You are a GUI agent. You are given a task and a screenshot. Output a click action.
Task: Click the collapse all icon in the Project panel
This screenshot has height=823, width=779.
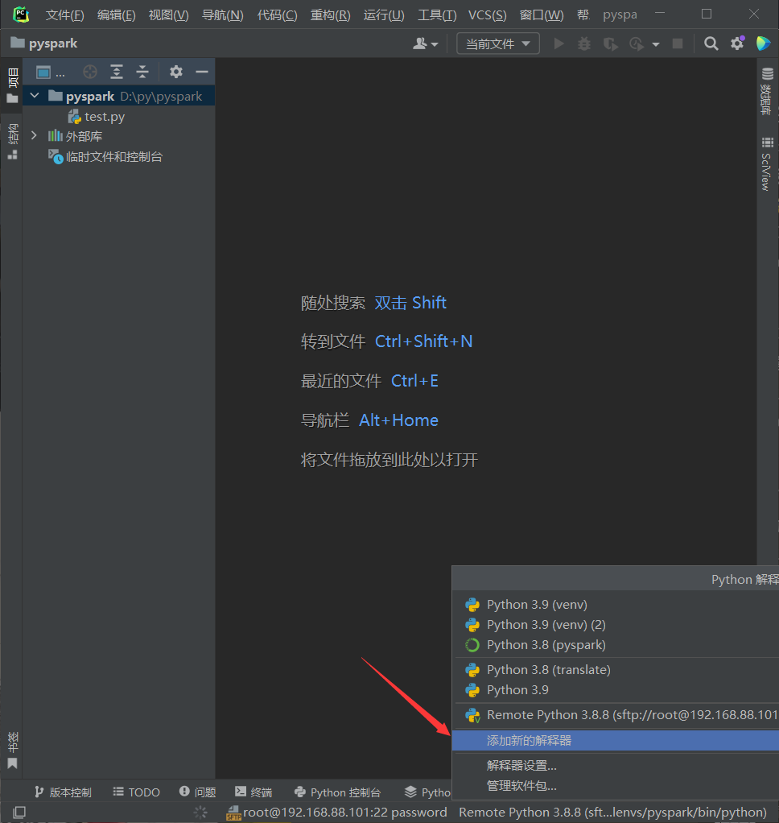[x=142, y=72]
